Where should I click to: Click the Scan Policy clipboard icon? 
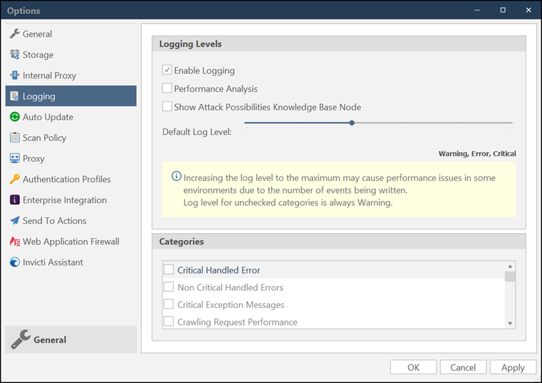point(15,137)
